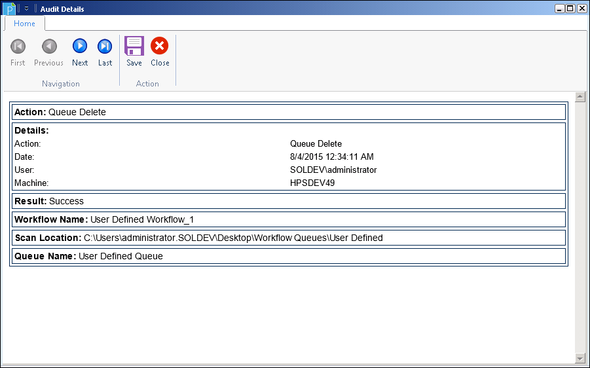
Task: Click the Scan Location path text
Action: click(233, 238)
